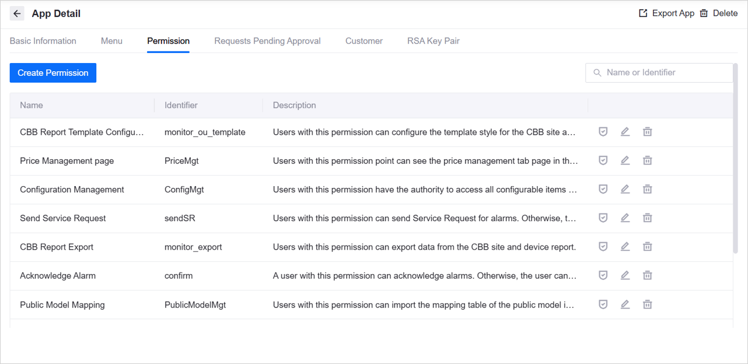Viewport: 748px width, 364px height.
Task: Click the Delete app button
Action: (x=719, y=13)
